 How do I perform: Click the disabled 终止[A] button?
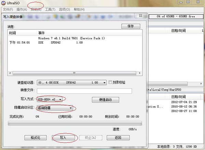[x=91, y=138]
